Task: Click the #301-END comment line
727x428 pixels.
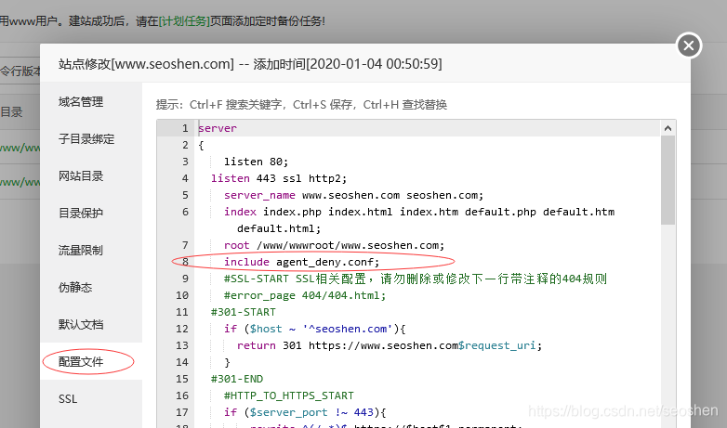Action: [x=236, y=379]
